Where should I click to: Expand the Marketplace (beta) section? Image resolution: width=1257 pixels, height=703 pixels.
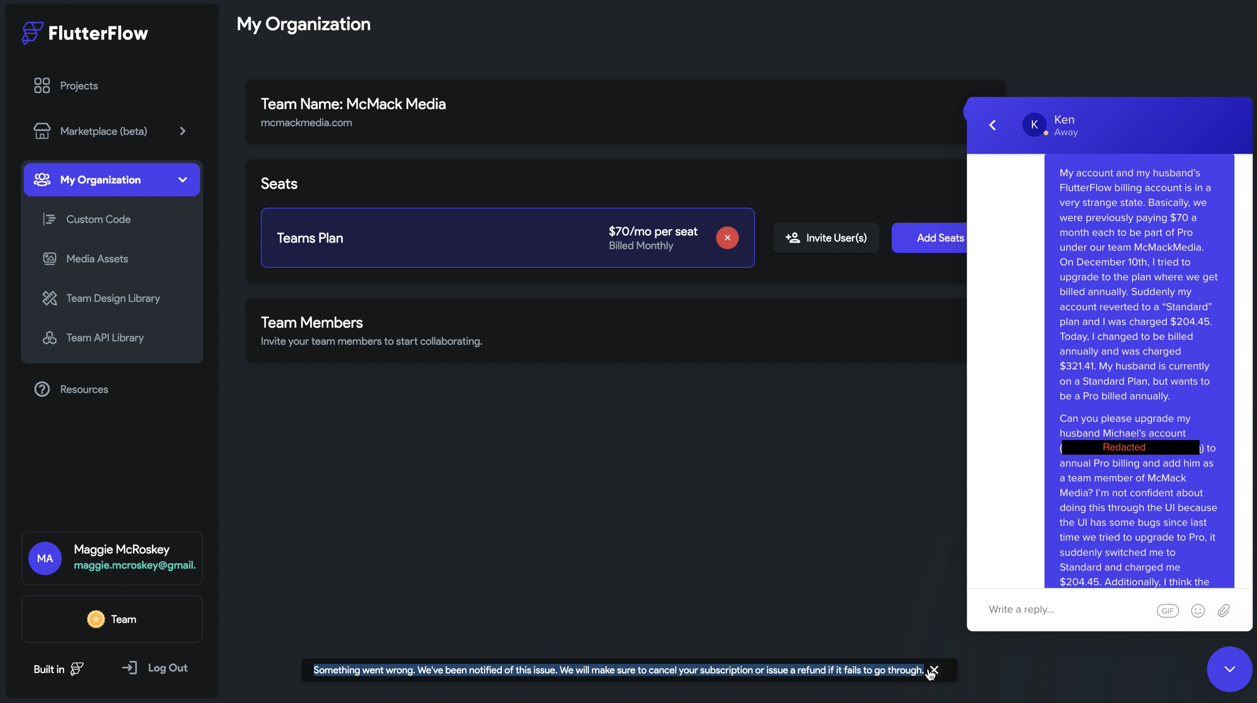(182, 131)
